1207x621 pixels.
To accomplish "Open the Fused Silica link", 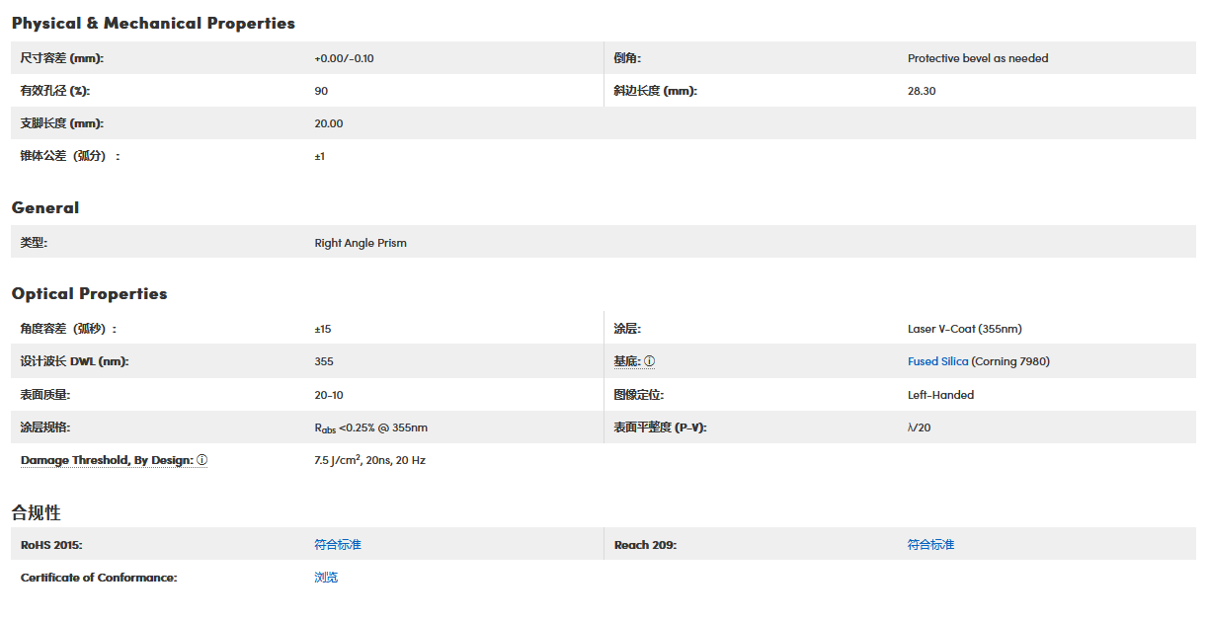I will click(937, 361).
